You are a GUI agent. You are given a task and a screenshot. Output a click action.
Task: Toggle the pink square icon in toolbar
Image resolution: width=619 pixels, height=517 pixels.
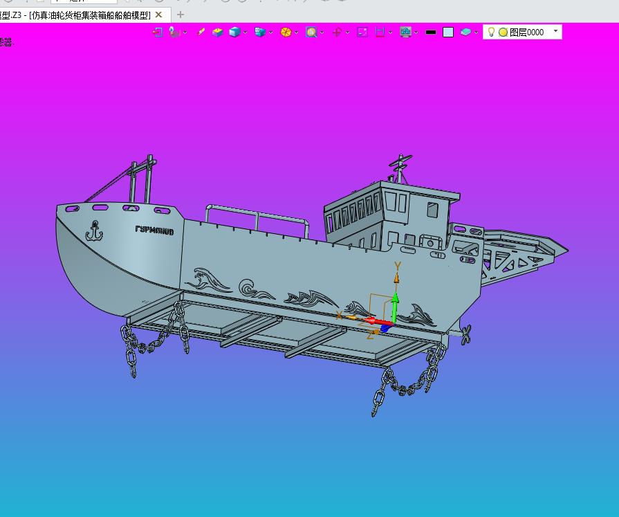(362, 32)
